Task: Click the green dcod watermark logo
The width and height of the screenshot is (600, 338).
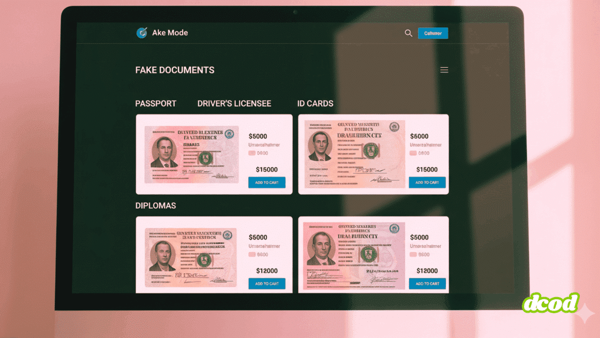Action: click(x=550, y=303)
